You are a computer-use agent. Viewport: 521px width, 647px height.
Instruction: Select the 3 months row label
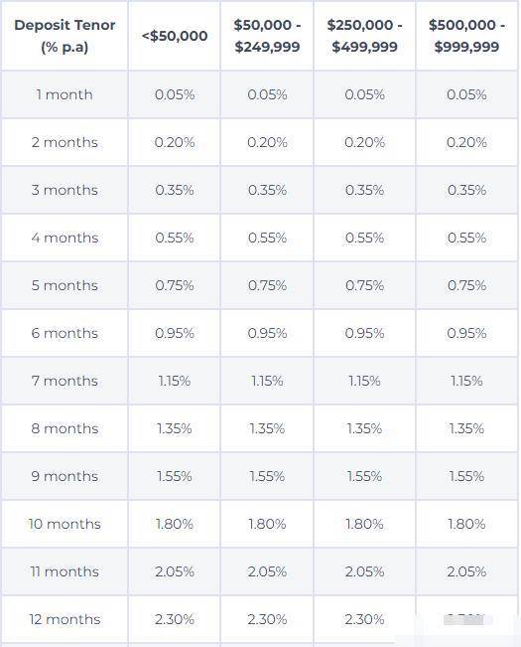pyautogui.click(x=65, y=190)
